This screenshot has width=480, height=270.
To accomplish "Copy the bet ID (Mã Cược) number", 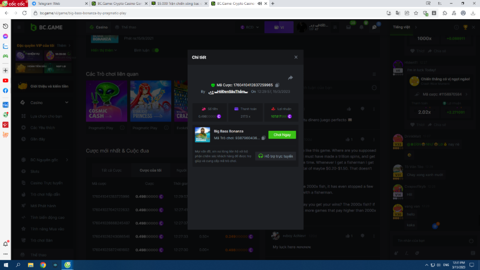I will point(277,85).
